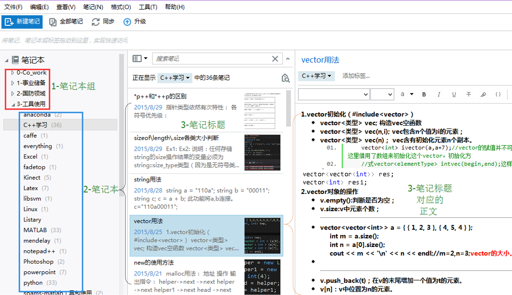The image size is (512, 295).
Task: Toggle bold formatting
Action: (424, 94)
